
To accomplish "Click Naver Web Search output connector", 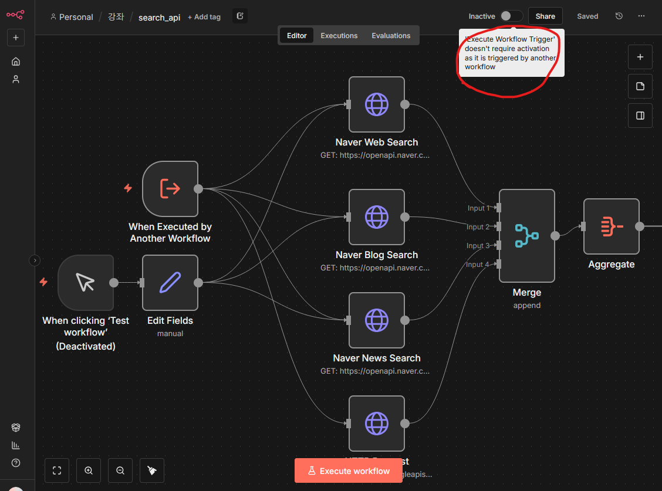I will point(405,104).
